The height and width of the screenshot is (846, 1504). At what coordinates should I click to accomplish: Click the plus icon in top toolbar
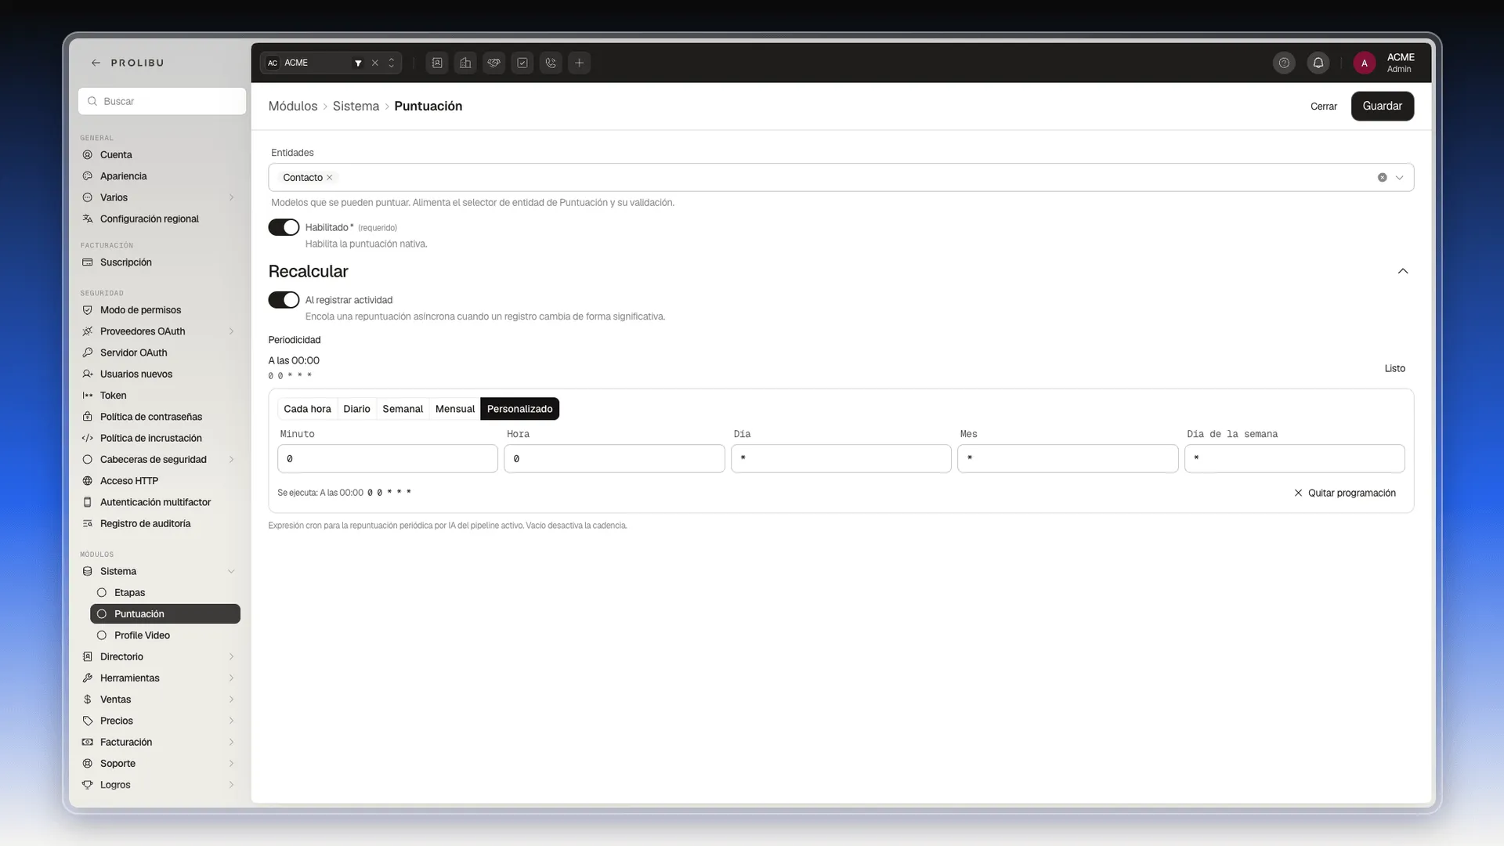click(x=579, y=63)
